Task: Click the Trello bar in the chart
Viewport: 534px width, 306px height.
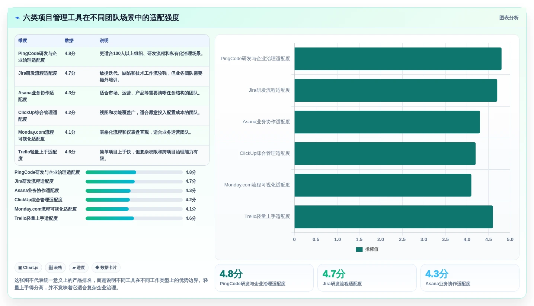Action: [393, 217]
